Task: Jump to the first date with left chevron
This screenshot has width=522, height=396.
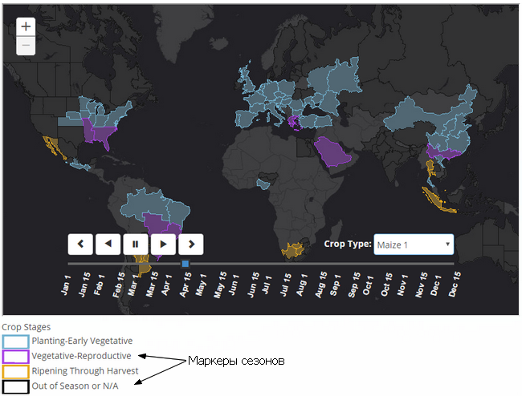Action: tap(80, 244)
